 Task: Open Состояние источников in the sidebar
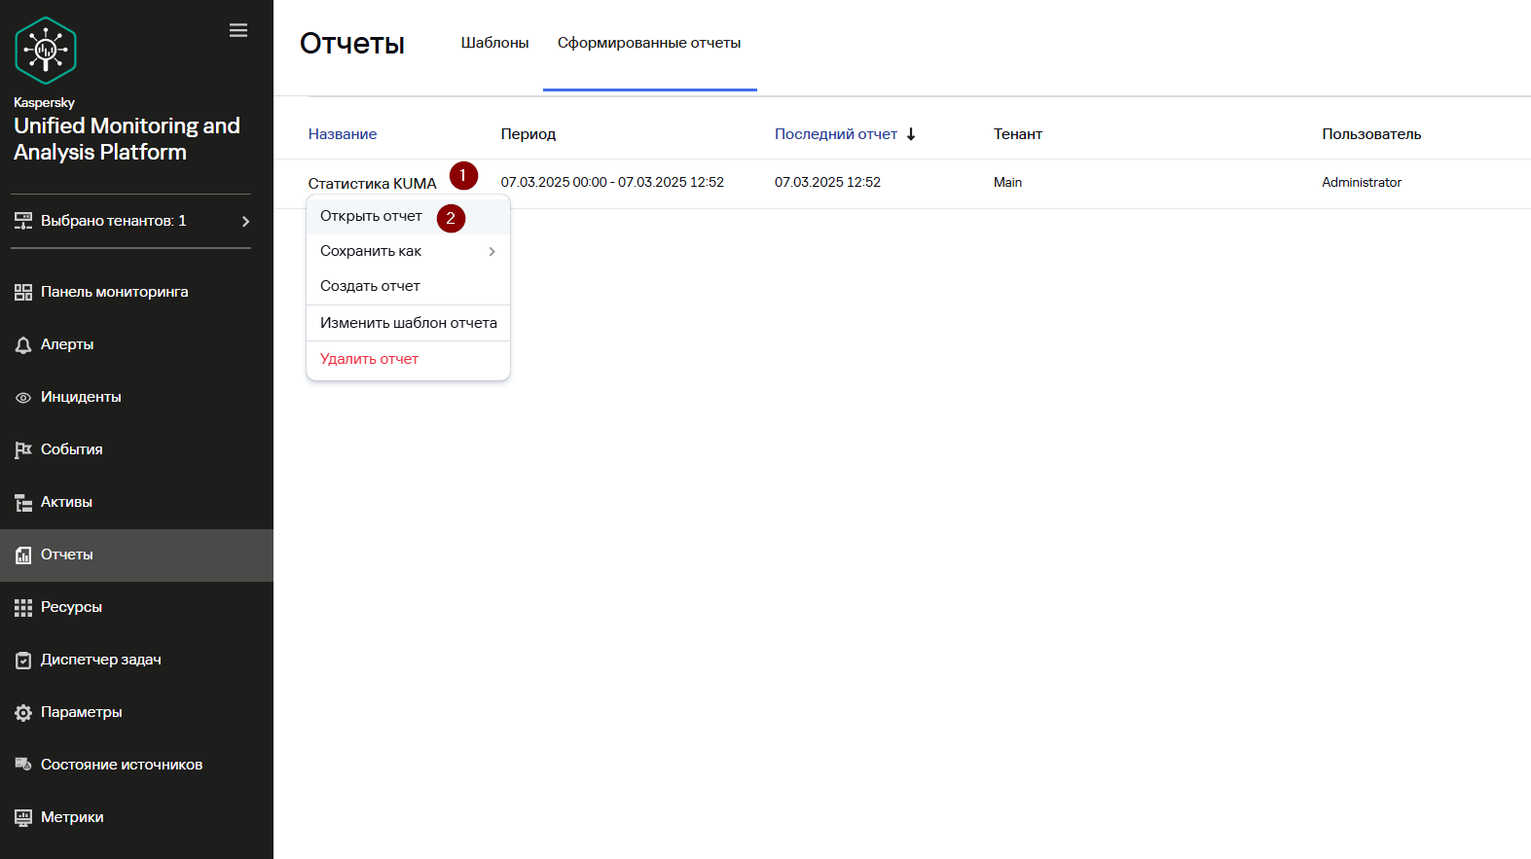(136, 765)
